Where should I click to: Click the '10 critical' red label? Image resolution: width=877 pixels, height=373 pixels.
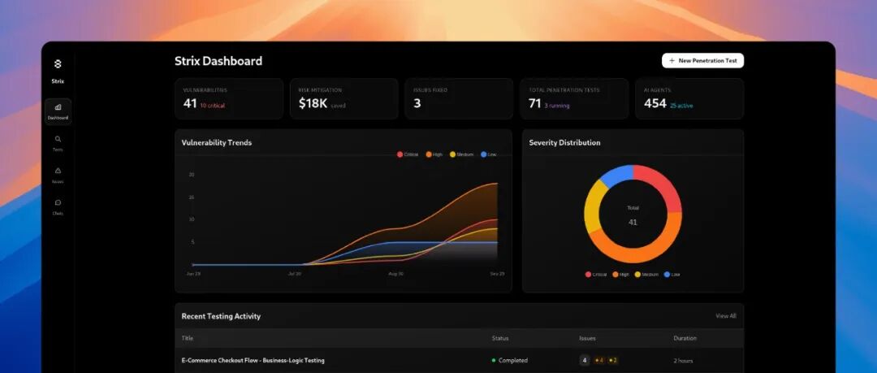click(x=213, y=106)
